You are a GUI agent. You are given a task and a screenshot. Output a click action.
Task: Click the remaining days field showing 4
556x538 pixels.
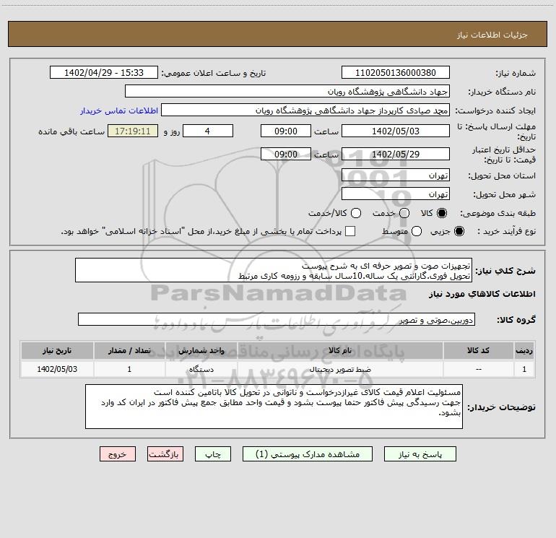(x=208, y=131)
